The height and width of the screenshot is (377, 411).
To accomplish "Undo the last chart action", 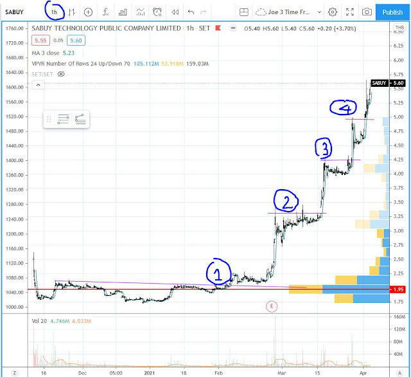I will (x=191, y=12).
